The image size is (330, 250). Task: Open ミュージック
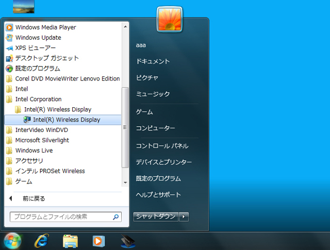coord(153,94)
